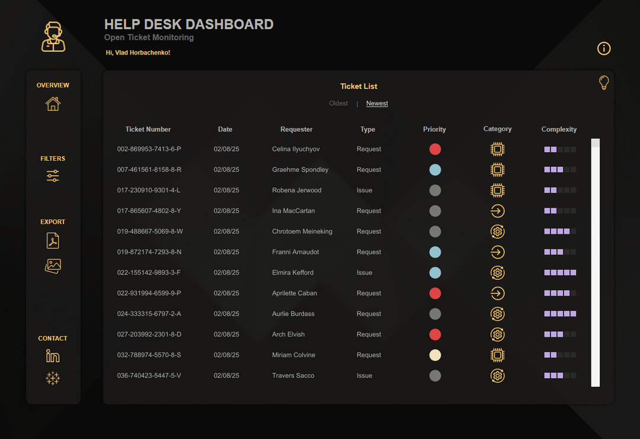The image size is (640, 439).
Task: Click the Priority column header
Action: pyautogui.click(x=434, y=130)
